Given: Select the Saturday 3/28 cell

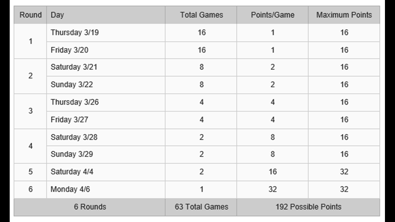Looking at the screenshot, I should (x=106, y=137).
